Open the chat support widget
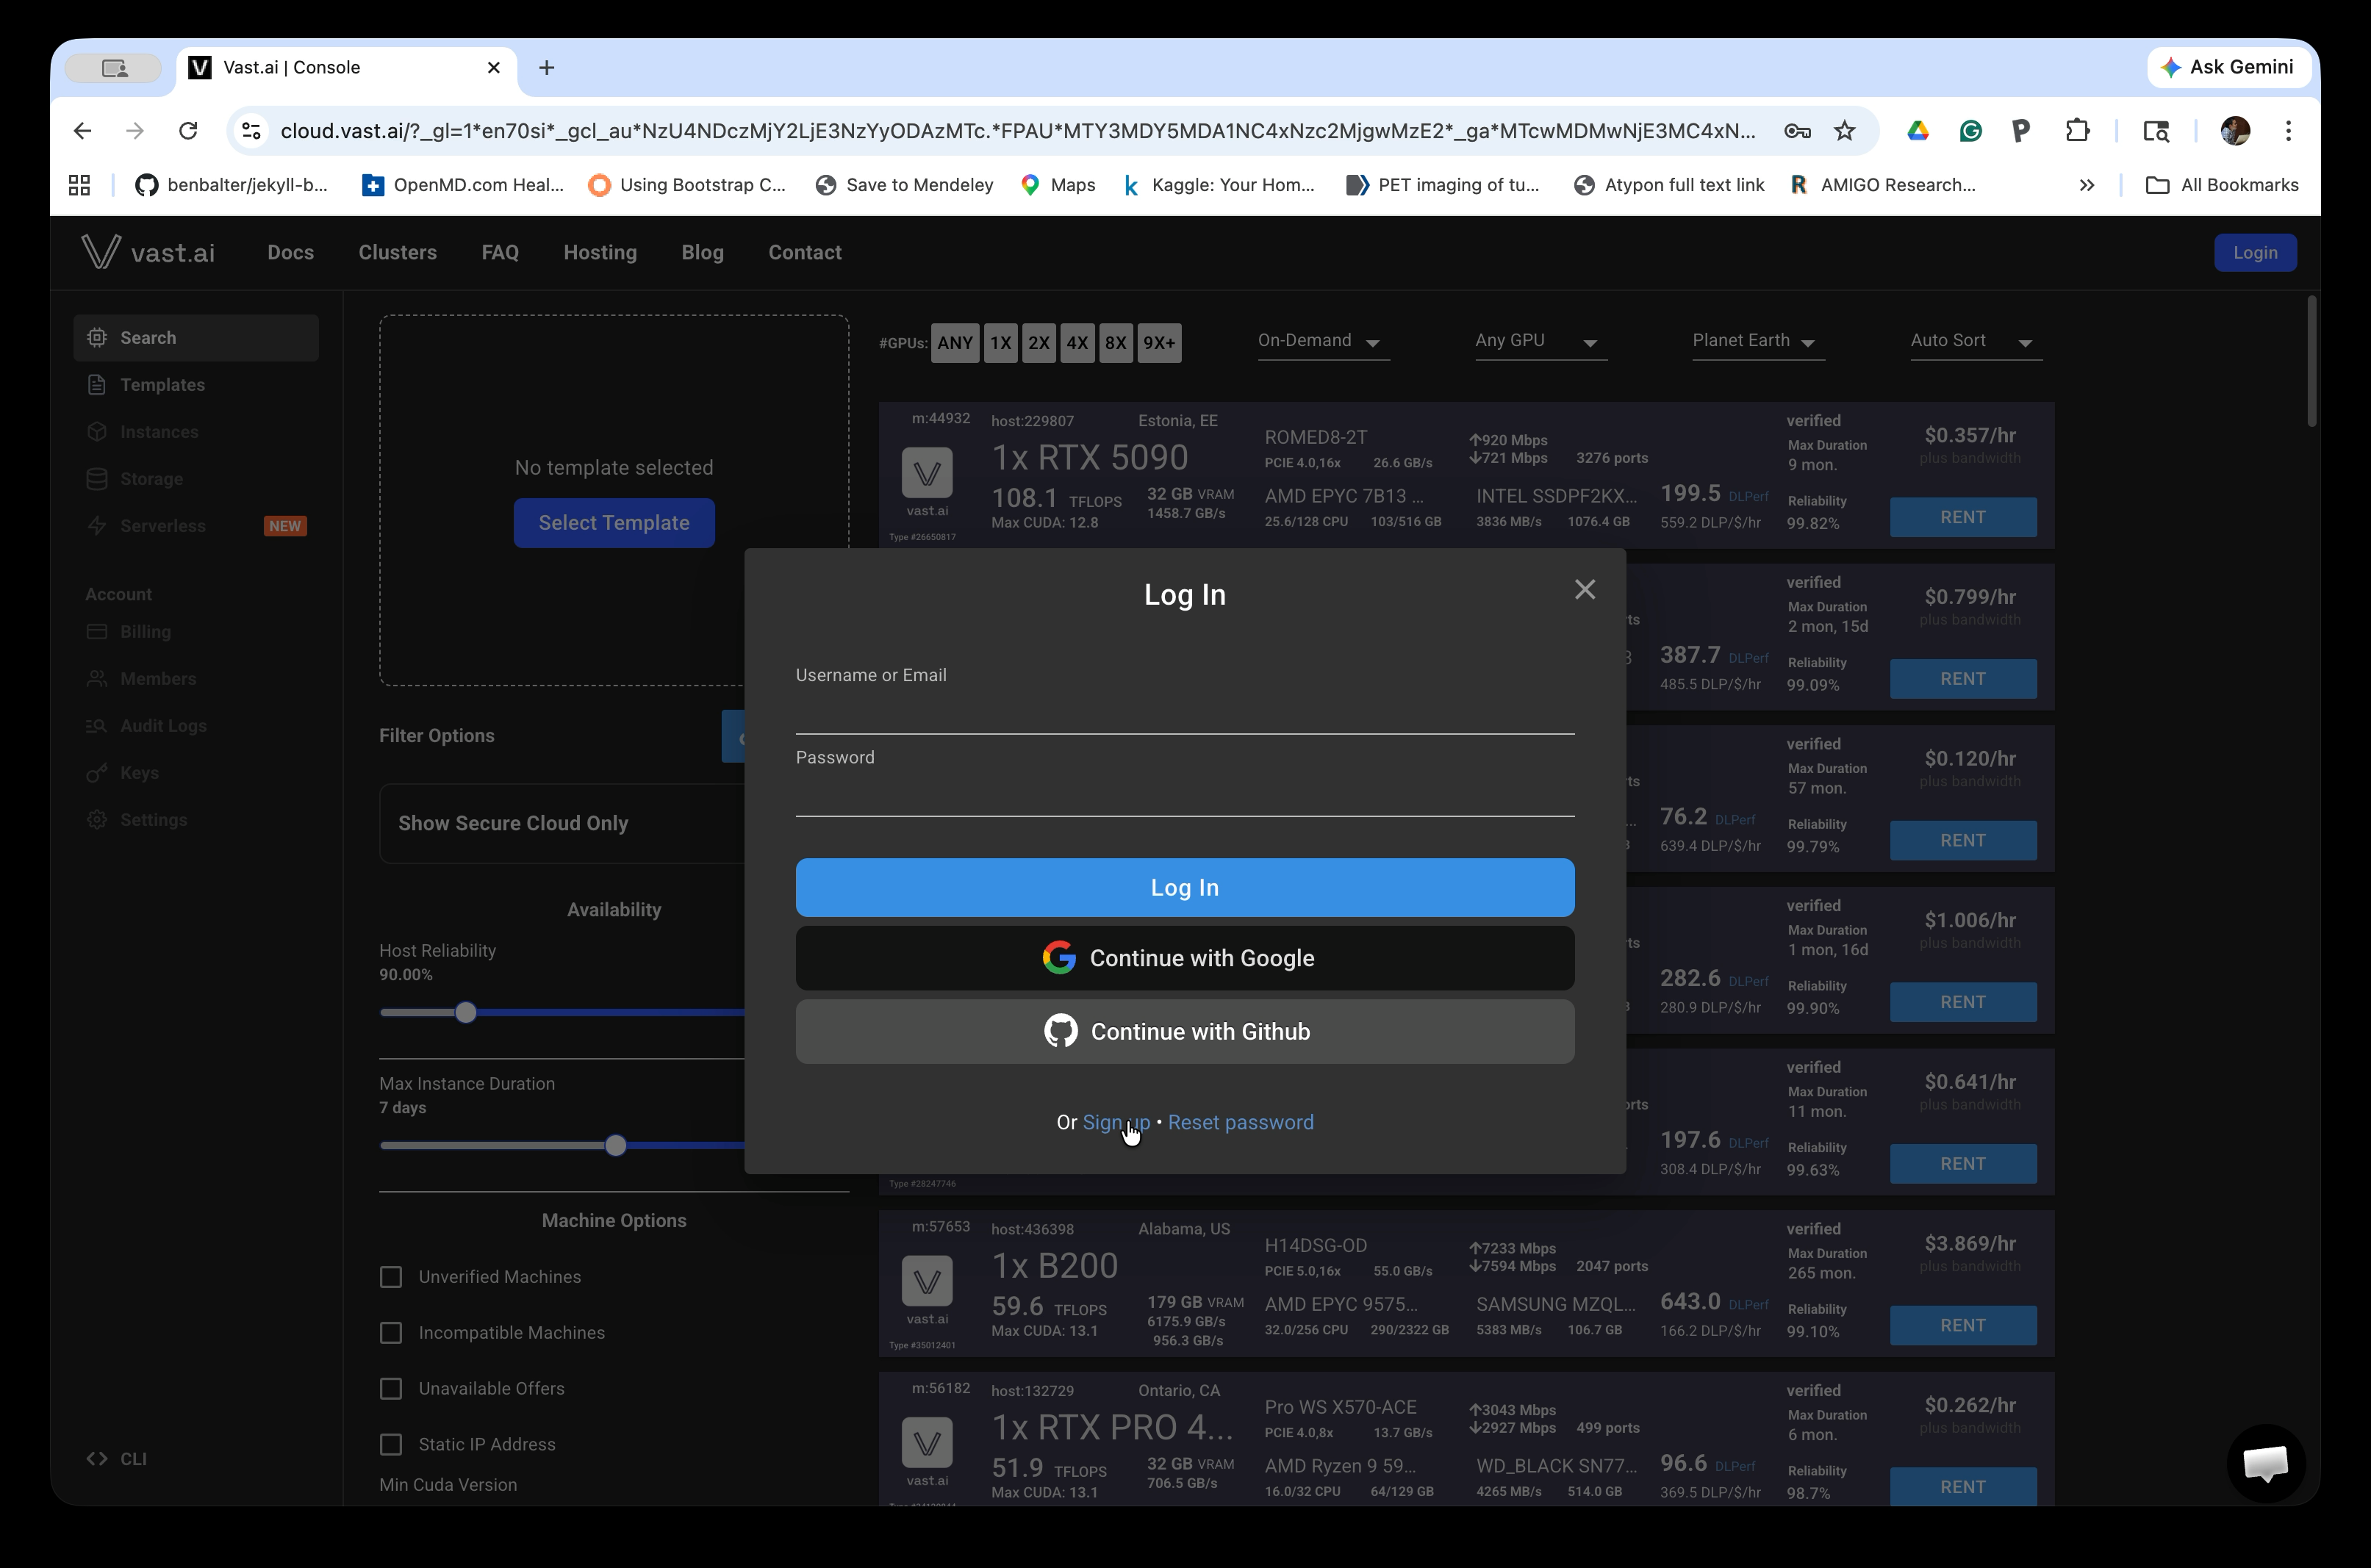Screen dimensions: 2371x1568 [x=2266, y=1463]
